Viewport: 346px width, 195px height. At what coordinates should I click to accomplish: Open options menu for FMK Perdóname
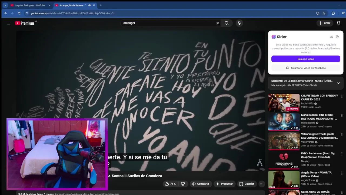pos(342,154)
